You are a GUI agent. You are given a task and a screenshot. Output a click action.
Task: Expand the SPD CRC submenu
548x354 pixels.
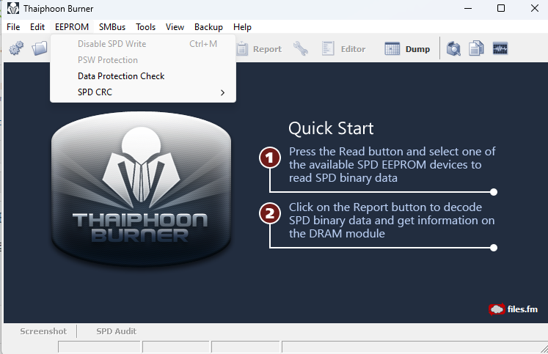point(143,92)
